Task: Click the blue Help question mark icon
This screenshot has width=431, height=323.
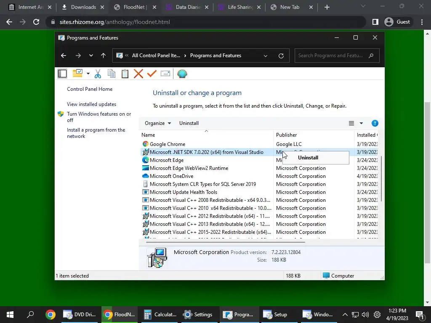Action: pyautogui.click(x=375, y=123)
